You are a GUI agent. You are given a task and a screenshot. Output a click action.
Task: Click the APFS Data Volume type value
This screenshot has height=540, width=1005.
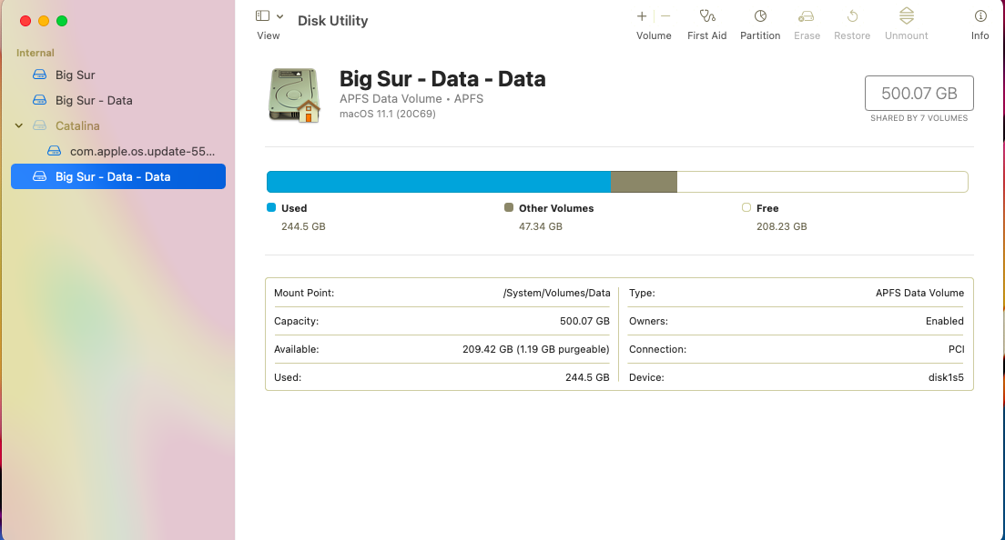919,293
